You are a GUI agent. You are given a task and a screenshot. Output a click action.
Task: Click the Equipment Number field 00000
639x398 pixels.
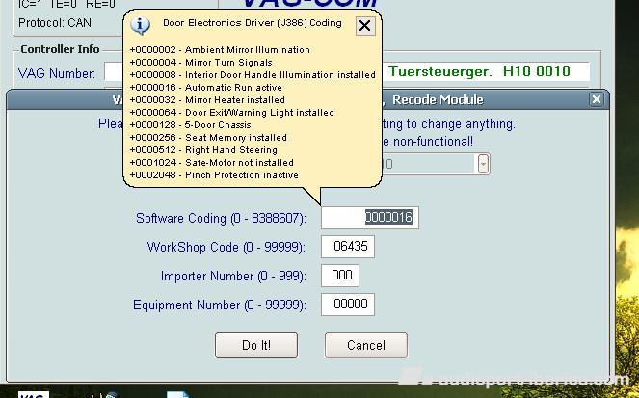pyautogui.click(x=348, y=305)
